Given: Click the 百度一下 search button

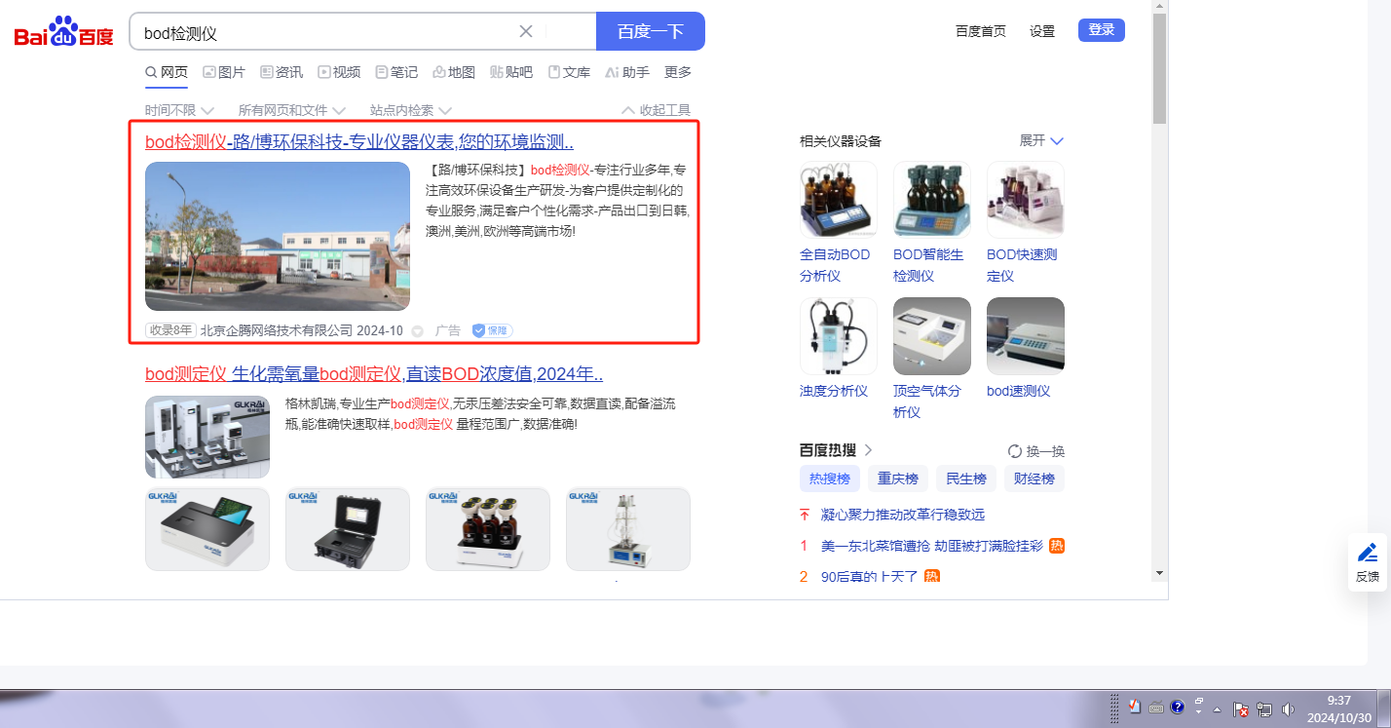Looking at the screenshot, I should click(651, 31).
